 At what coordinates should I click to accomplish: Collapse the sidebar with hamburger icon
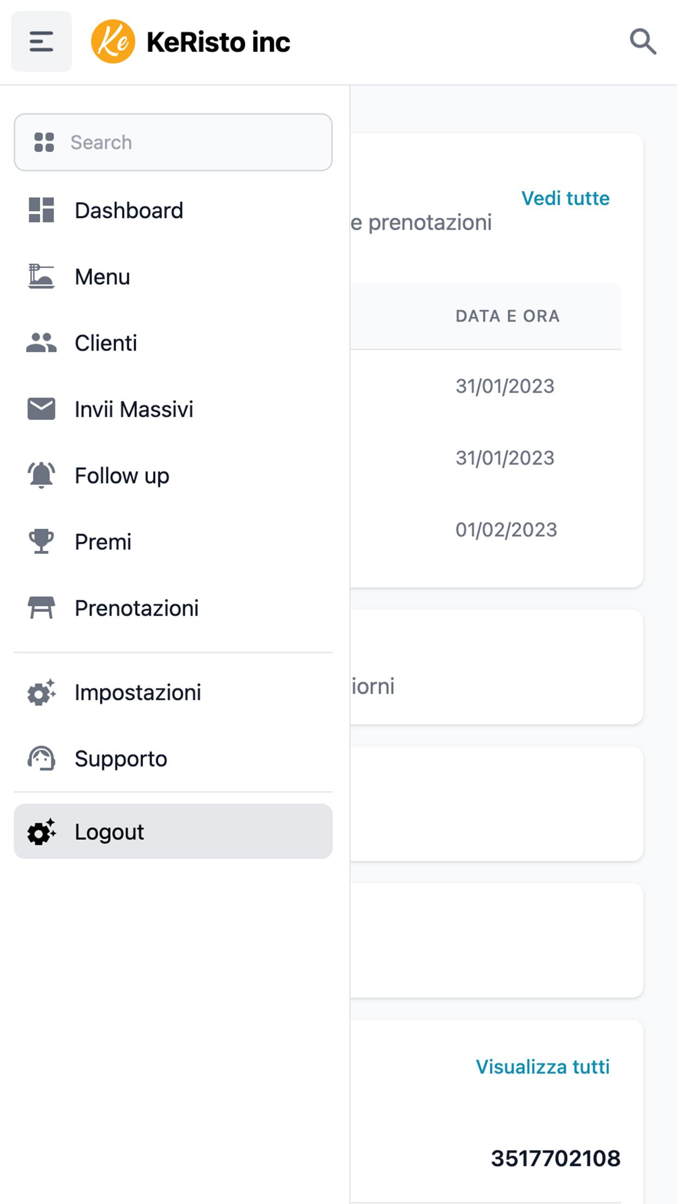(x=41, y=41)
